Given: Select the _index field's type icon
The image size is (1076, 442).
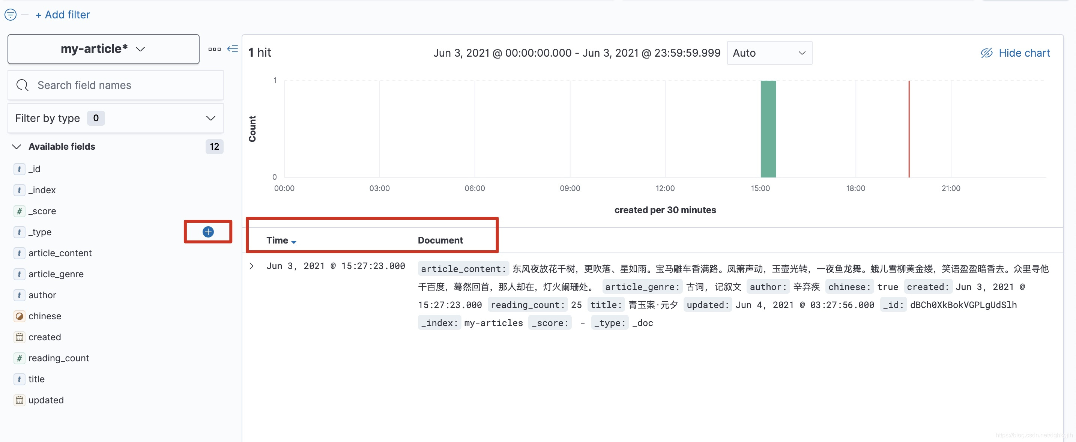Looking at the screenshot, I should coord(19,190).
